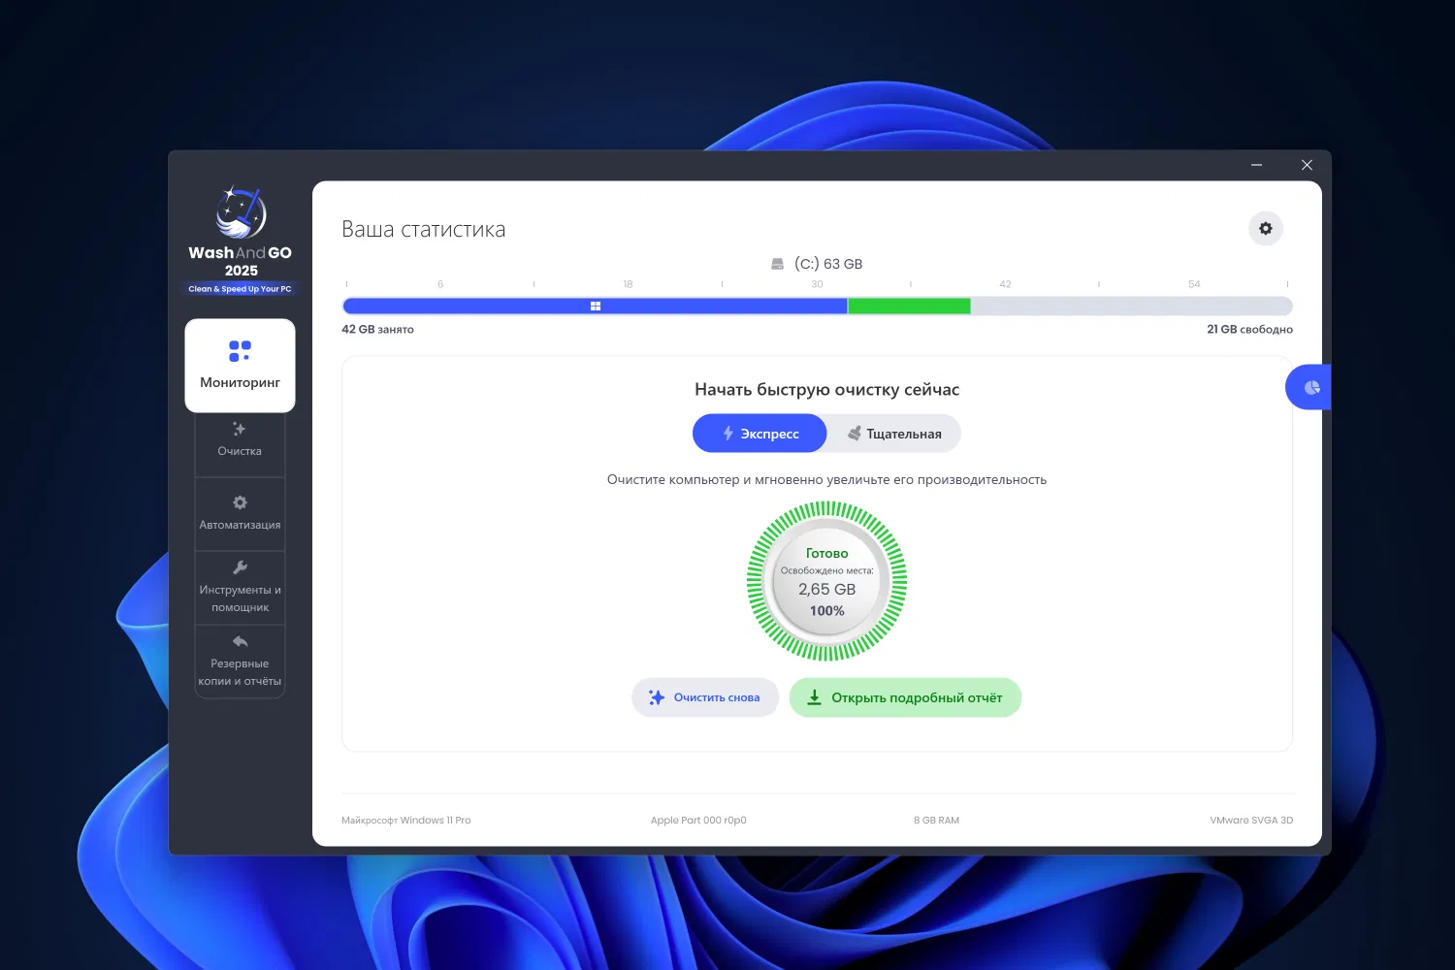Open settings via the gear icon

coord(1265,229)
